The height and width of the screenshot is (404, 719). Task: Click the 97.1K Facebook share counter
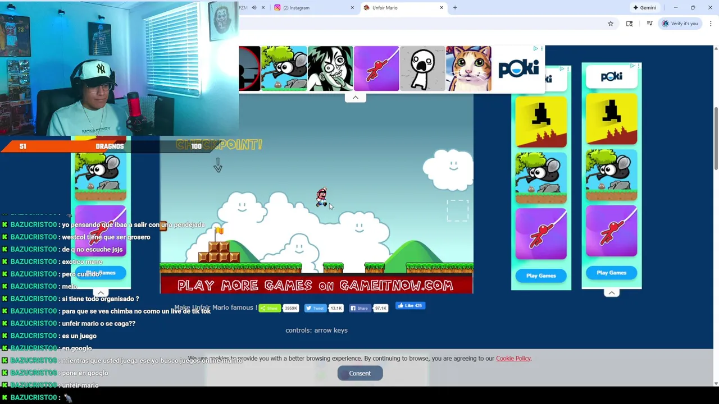pos(381,308)
